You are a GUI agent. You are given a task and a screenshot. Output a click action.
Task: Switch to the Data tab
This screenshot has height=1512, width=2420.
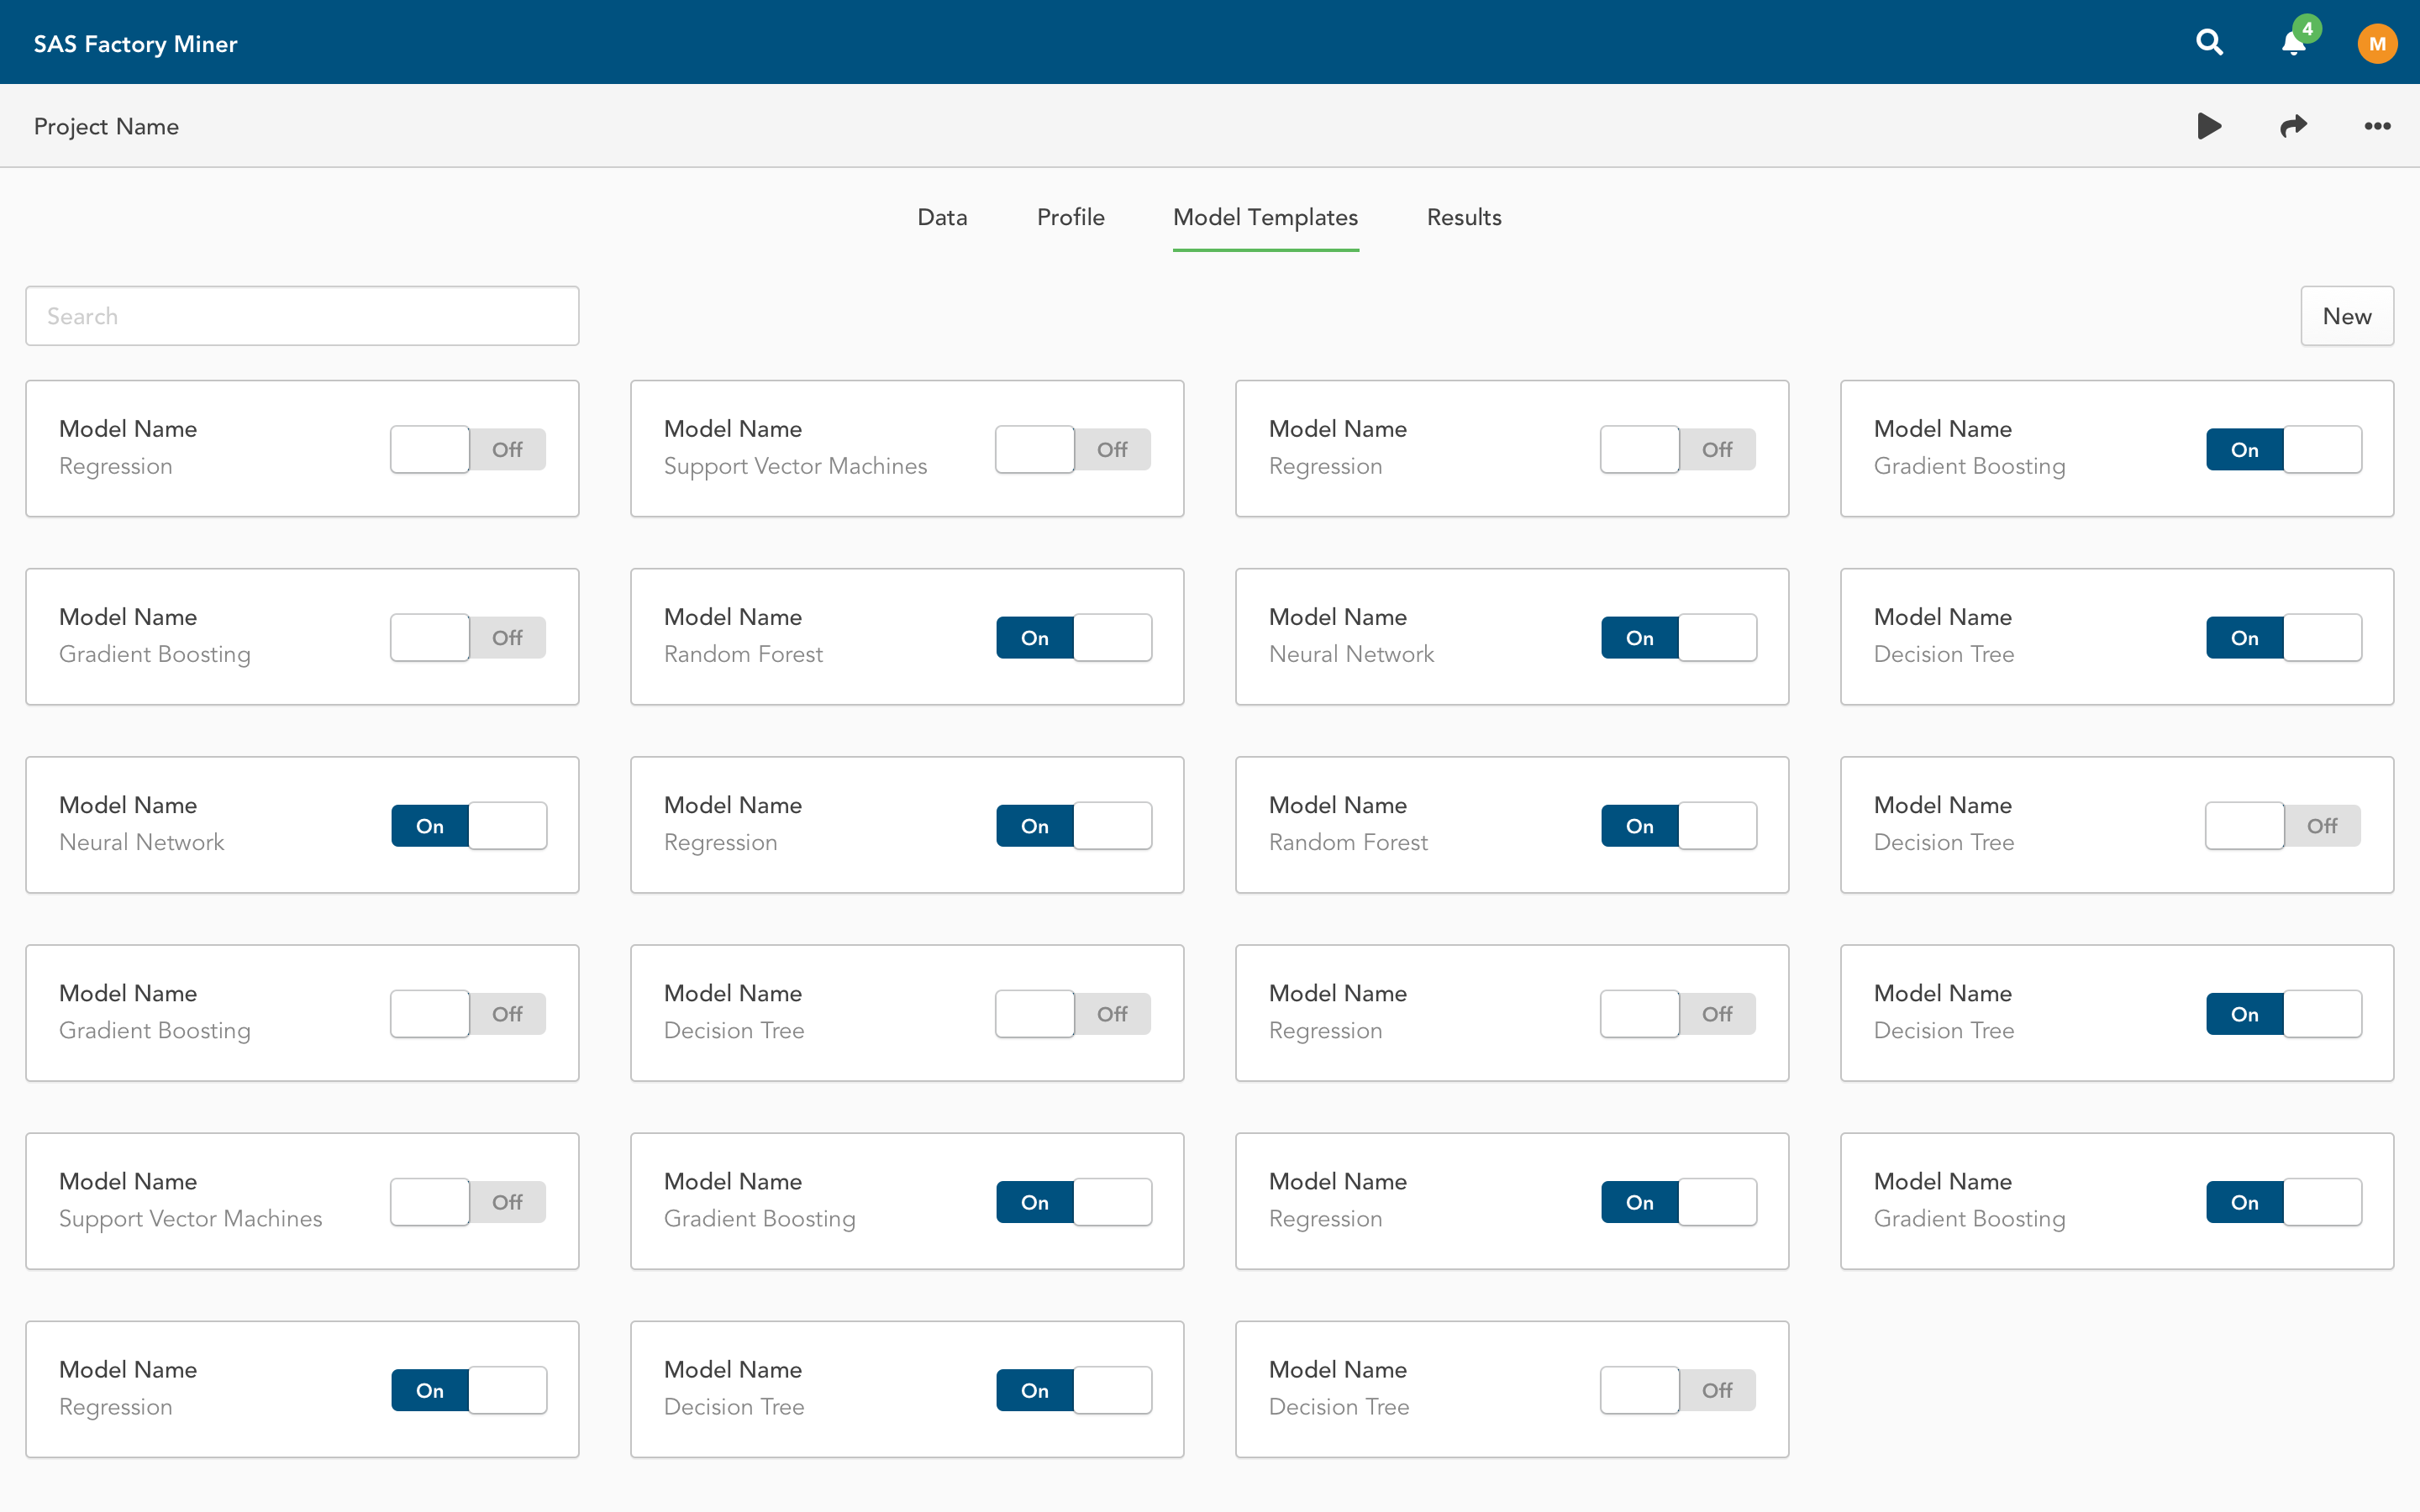(941, 218)
